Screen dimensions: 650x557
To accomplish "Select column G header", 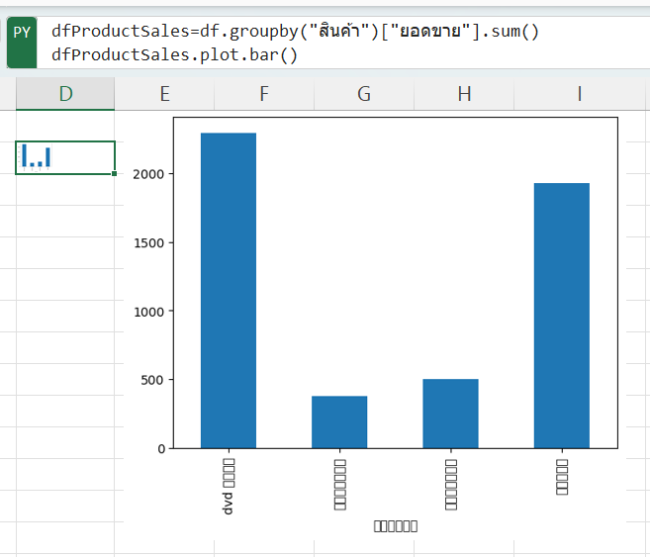I will (364, 94).
